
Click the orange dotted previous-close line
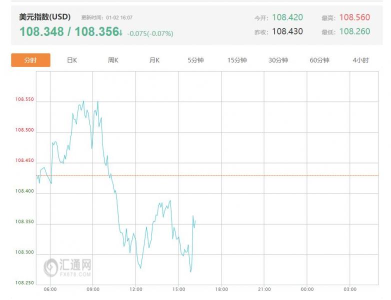280,175
